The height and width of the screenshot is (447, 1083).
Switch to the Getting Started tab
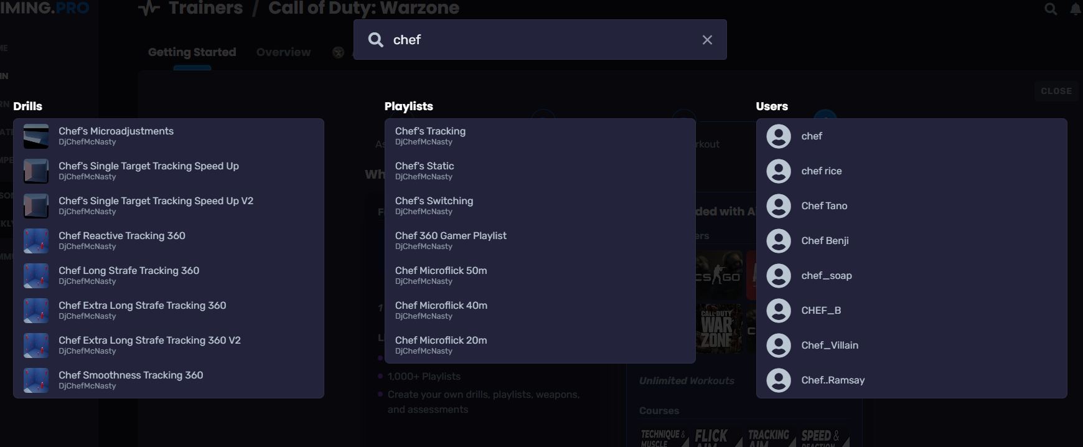click(192, 52)
